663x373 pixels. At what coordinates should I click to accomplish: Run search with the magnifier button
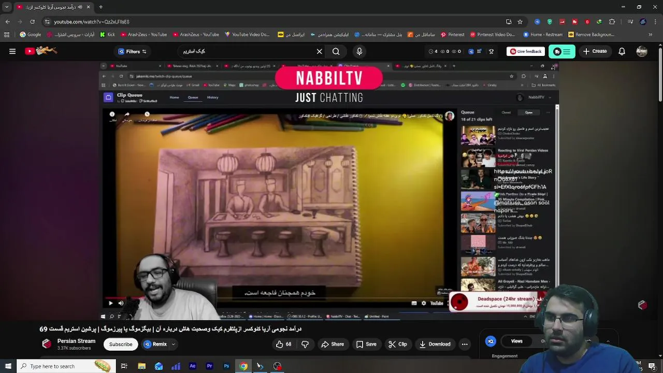point(336,51)
